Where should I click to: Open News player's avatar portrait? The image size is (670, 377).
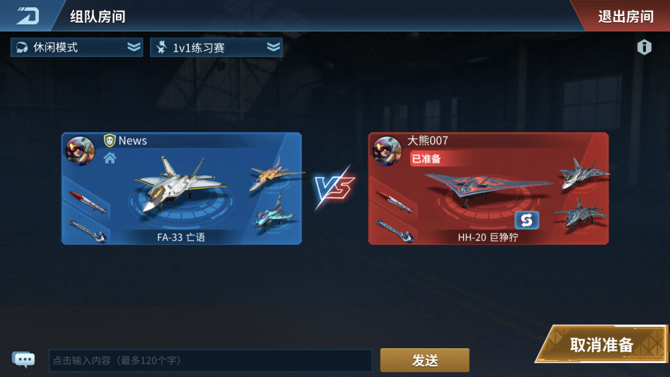coord(80,151)
